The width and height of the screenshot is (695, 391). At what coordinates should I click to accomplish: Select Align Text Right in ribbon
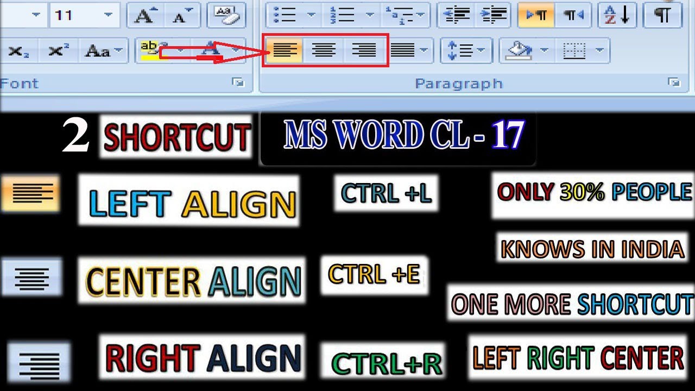(x=364, y=51)
